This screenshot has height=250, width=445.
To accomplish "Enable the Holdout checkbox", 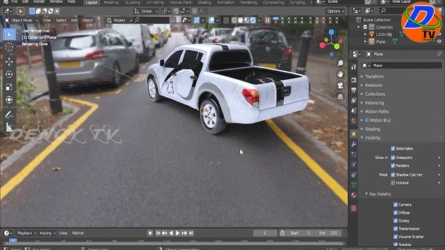I will (393, 183).
